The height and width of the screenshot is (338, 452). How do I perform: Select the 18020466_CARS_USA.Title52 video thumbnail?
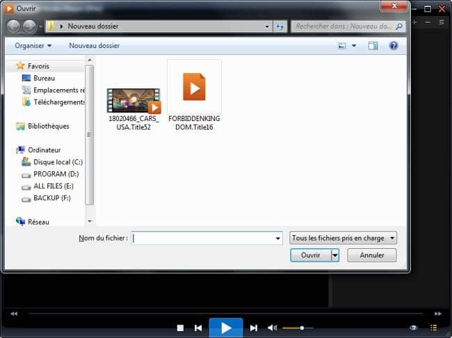pyautogui.click(x=134, y=101)
